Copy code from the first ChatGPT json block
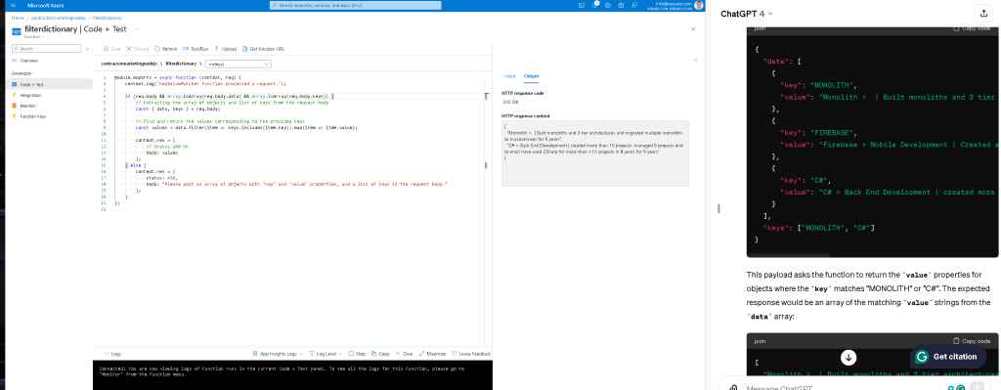The height and width of the screenshot is (390, 1001). click(972, 28)
